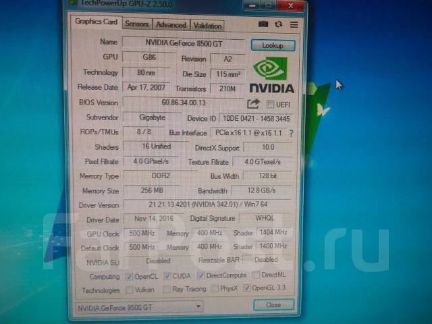Click the Bus Interface value PCIe x16 1.1
This screenshot has height=324, width=432.
click(248, 133)
